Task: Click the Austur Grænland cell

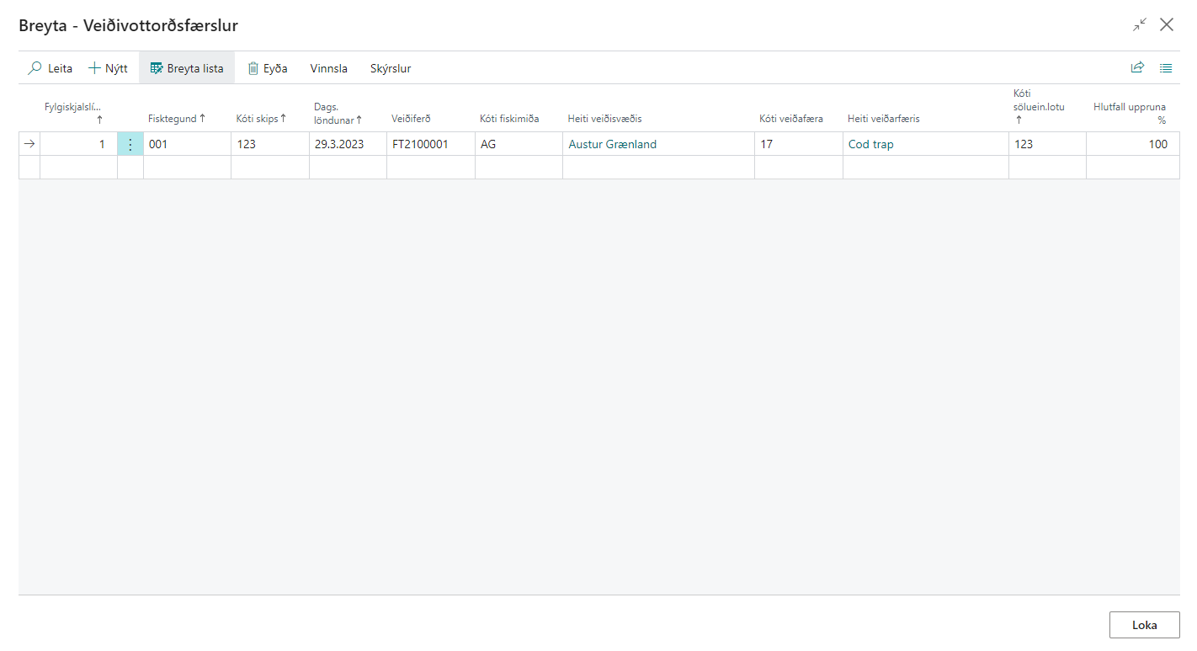Action: 612,144
